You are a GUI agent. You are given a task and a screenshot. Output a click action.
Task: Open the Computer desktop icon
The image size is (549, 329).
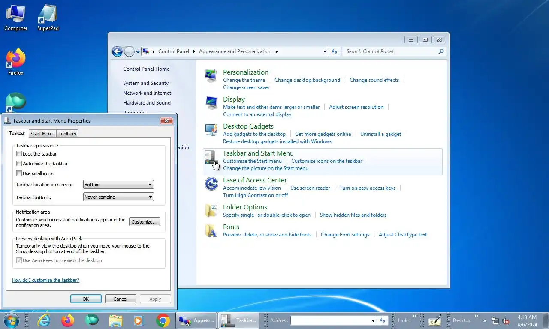coord(16,18)
